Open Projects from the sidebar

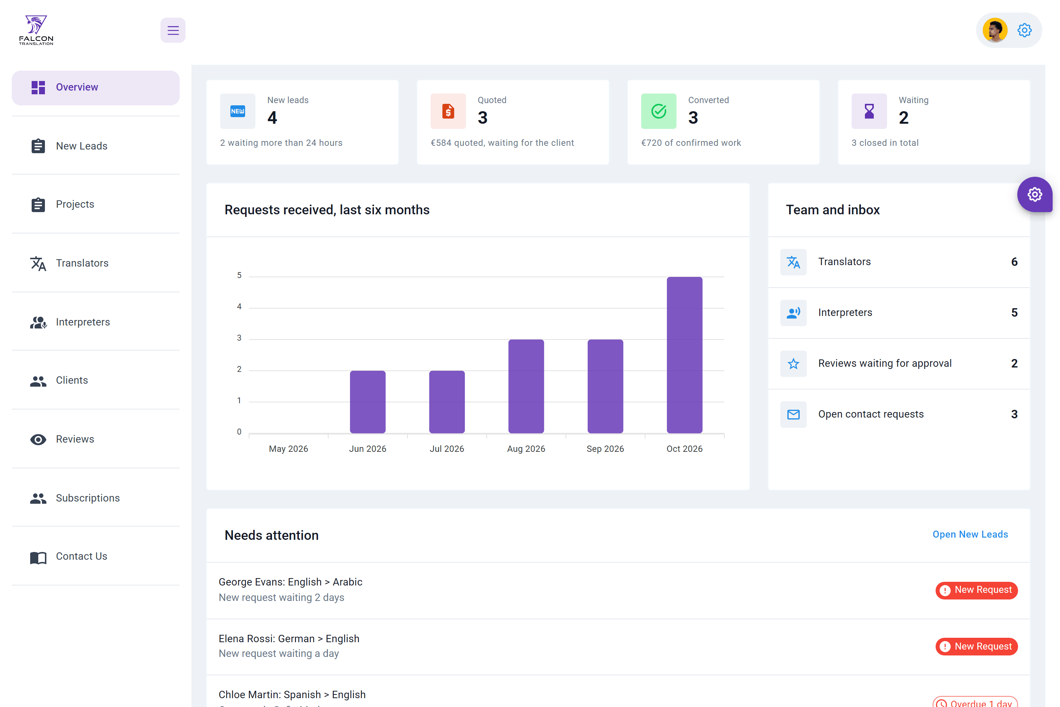pyautogui.click(x=96, y=205)
